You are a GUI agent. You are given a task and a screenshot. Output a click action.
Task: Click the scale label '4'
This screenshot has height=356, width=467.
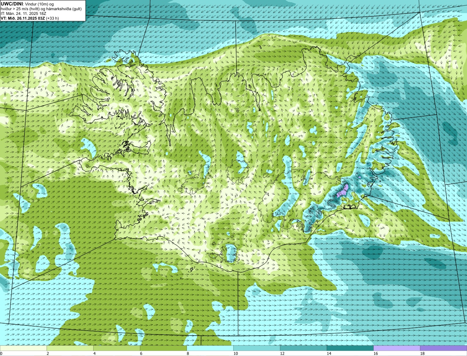[x=94, y=353]
